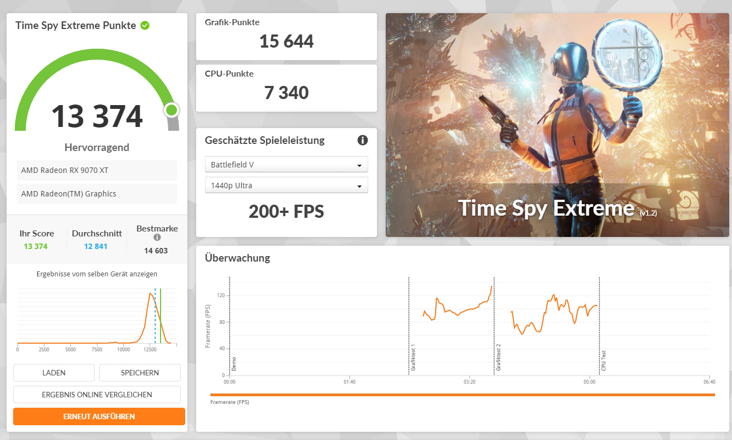732x440 pixels.
Task: Click the Grafik-Punkte score 15 644
Action: (287, 41)
